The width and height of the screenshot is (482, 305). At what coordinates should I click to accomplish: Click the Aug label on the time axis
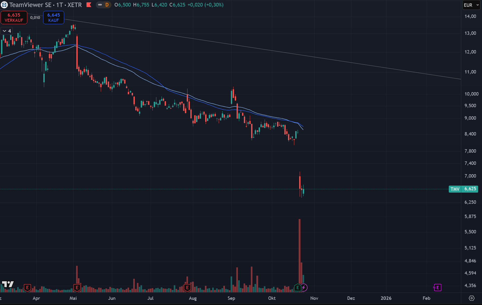(x=193, y=298)
